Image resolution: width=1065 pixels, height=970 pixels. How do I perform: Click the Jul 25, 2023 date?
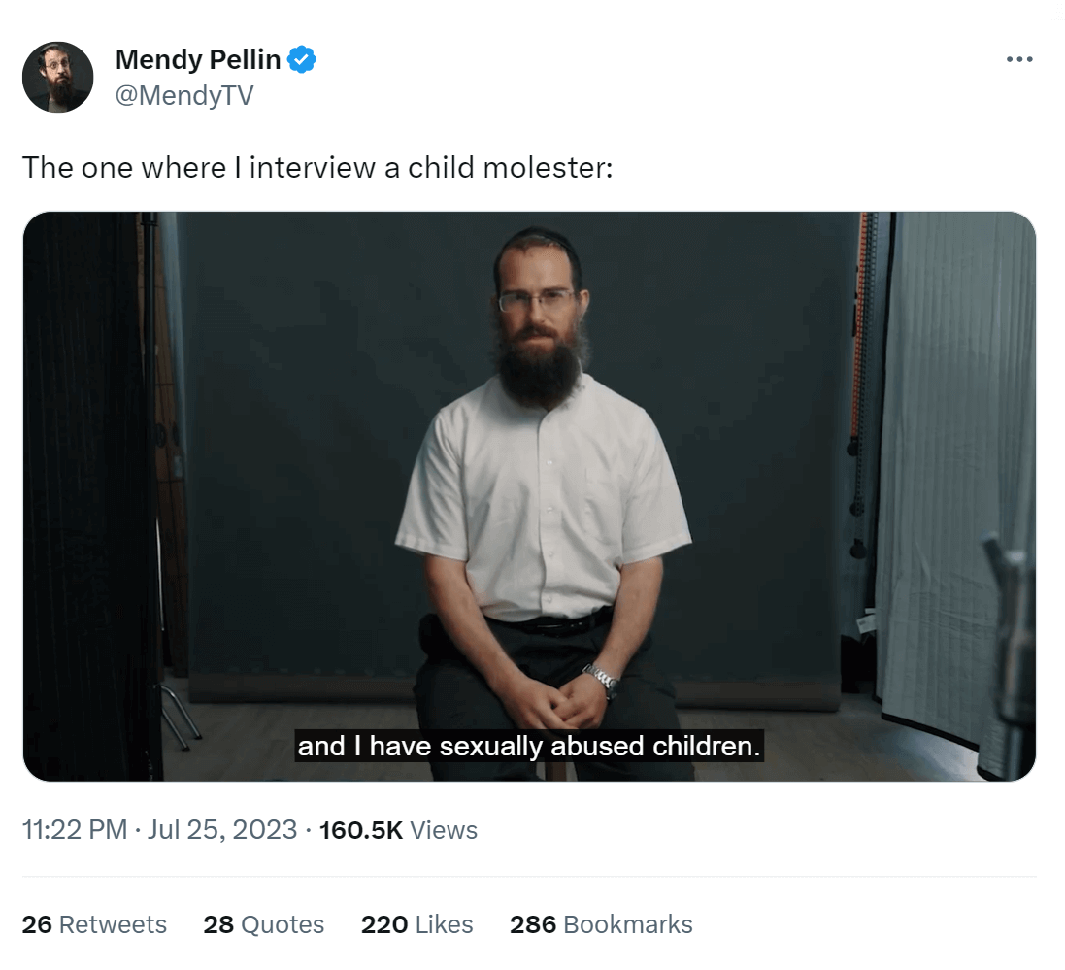pyautogui.click(x=221, y=830)
